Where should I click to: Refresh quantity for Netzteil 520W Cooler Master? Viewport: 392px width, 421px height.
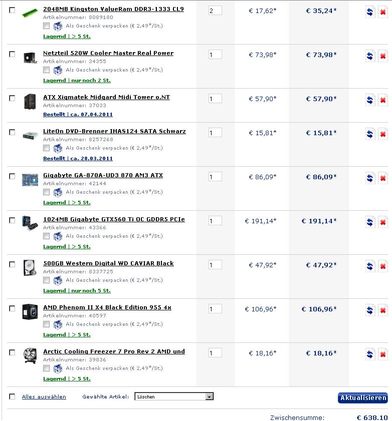tap(370, 56)
